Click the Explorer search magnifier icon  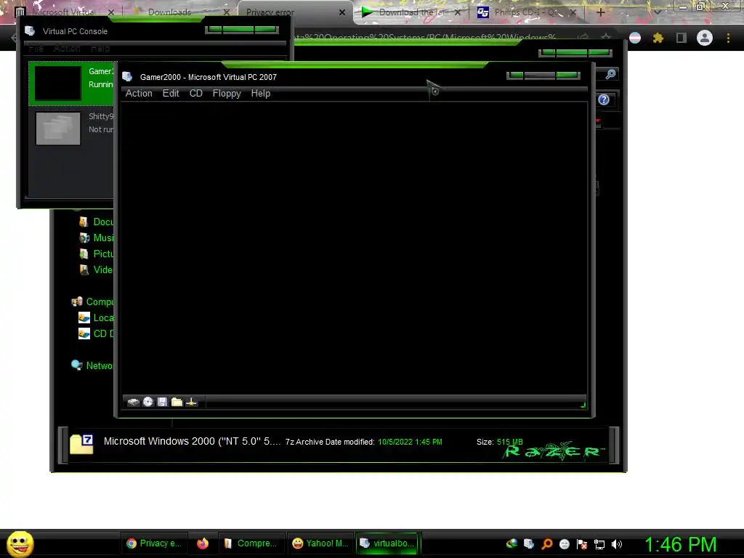[610, 74]
